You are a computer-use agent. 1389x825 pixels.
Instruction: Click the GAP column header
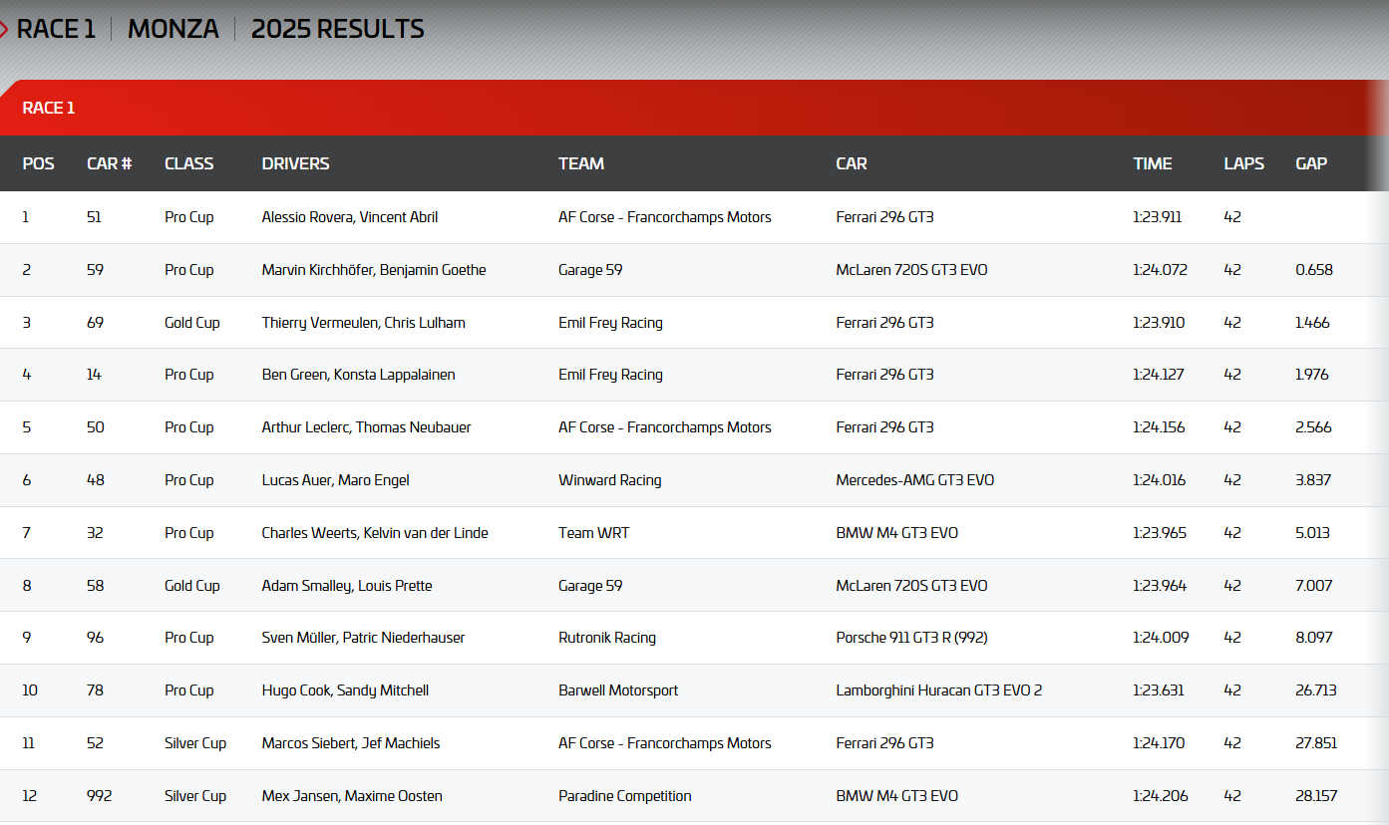tap(1311, 163)
